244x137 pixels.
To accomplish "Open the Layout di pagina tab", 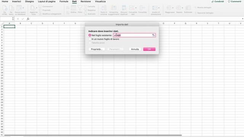I will click(x=47, y=2).
